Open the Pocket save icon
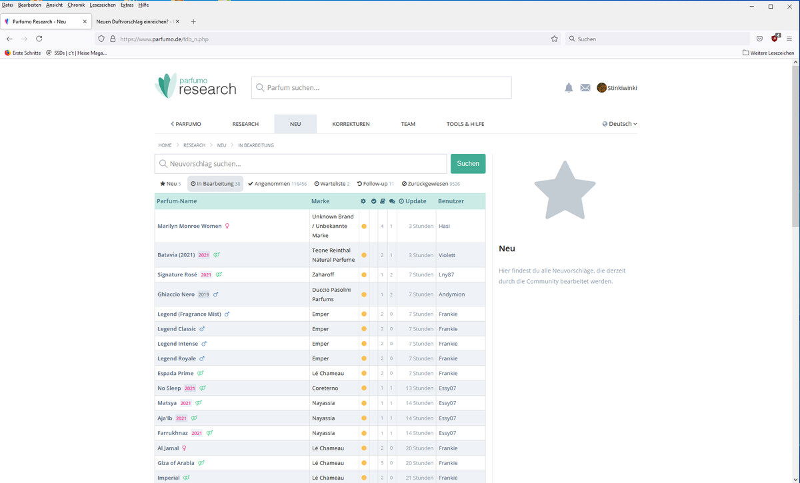The height and width of the screenshot is (483, 800). 759,39
